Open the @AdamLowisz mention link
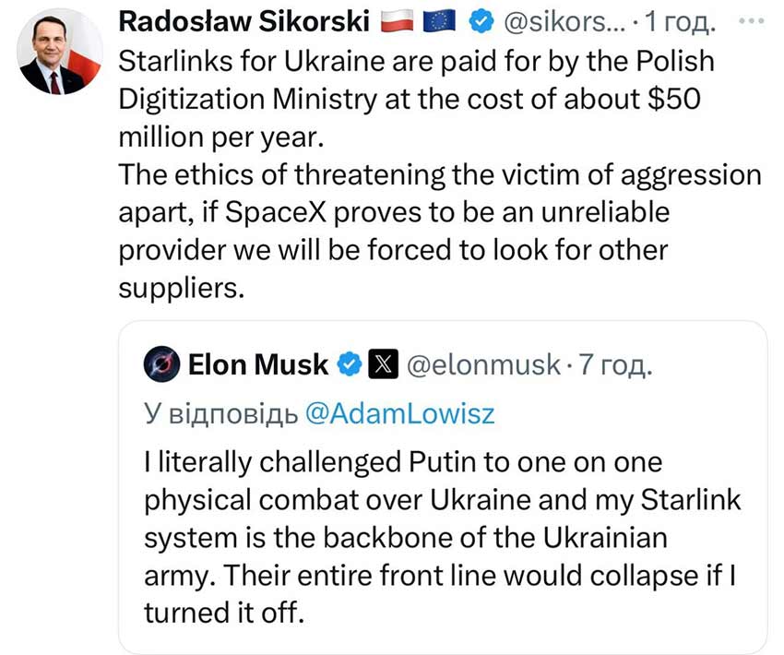This screenshot has height=655, width=784. 400,414
